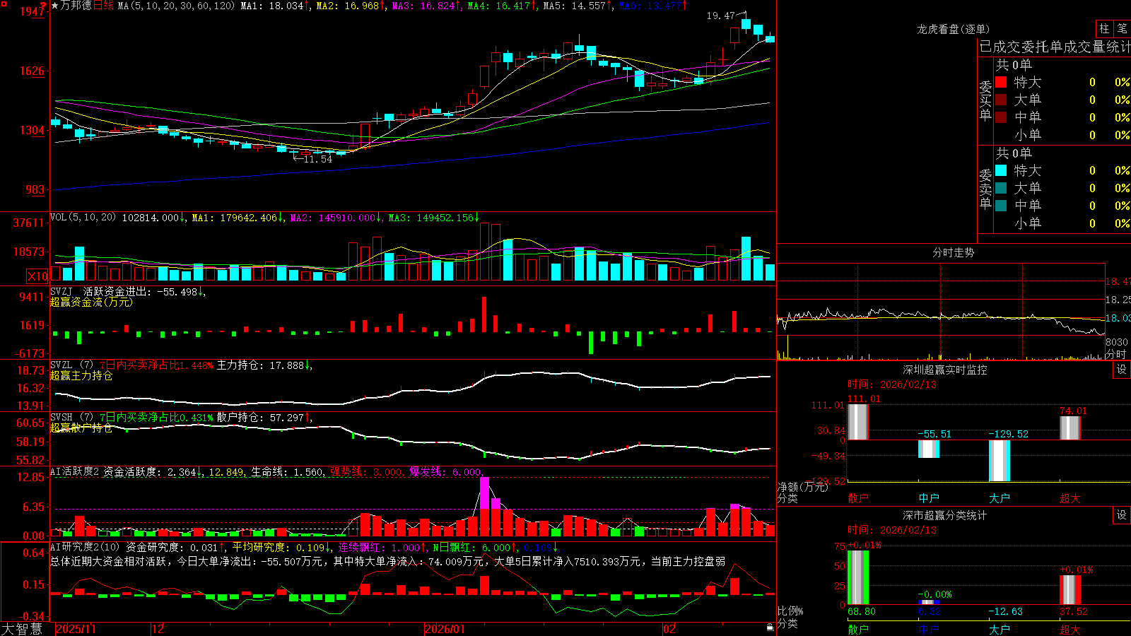Click the 活跃资金进出: -55.498 value
This screenshot has height=636, width=1131.
pyautogui.click(x=143, y=291)
